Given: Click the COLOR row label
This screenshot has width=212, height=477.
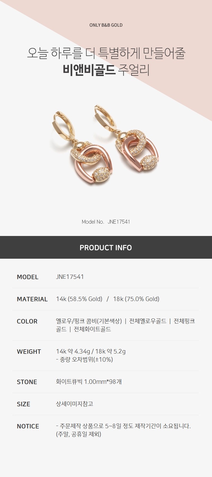Looking at the screenshot, I should point(27,321).
